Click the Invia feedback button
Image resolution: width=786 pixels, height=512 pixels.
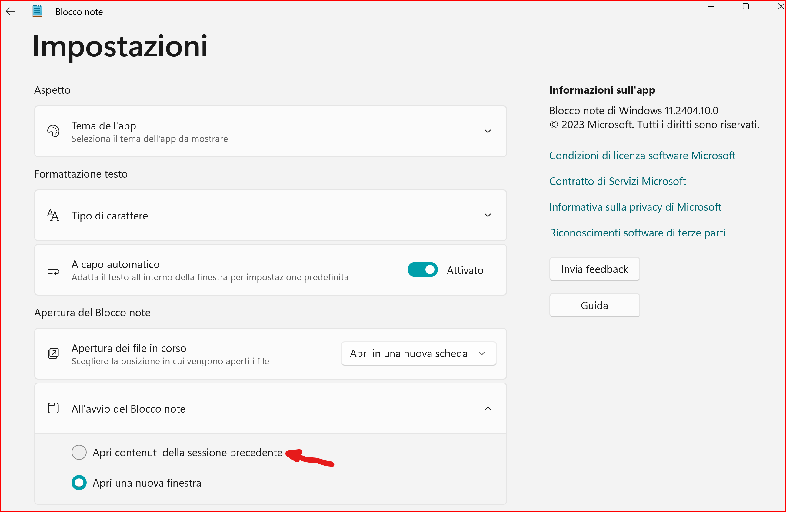click(594, 269)
